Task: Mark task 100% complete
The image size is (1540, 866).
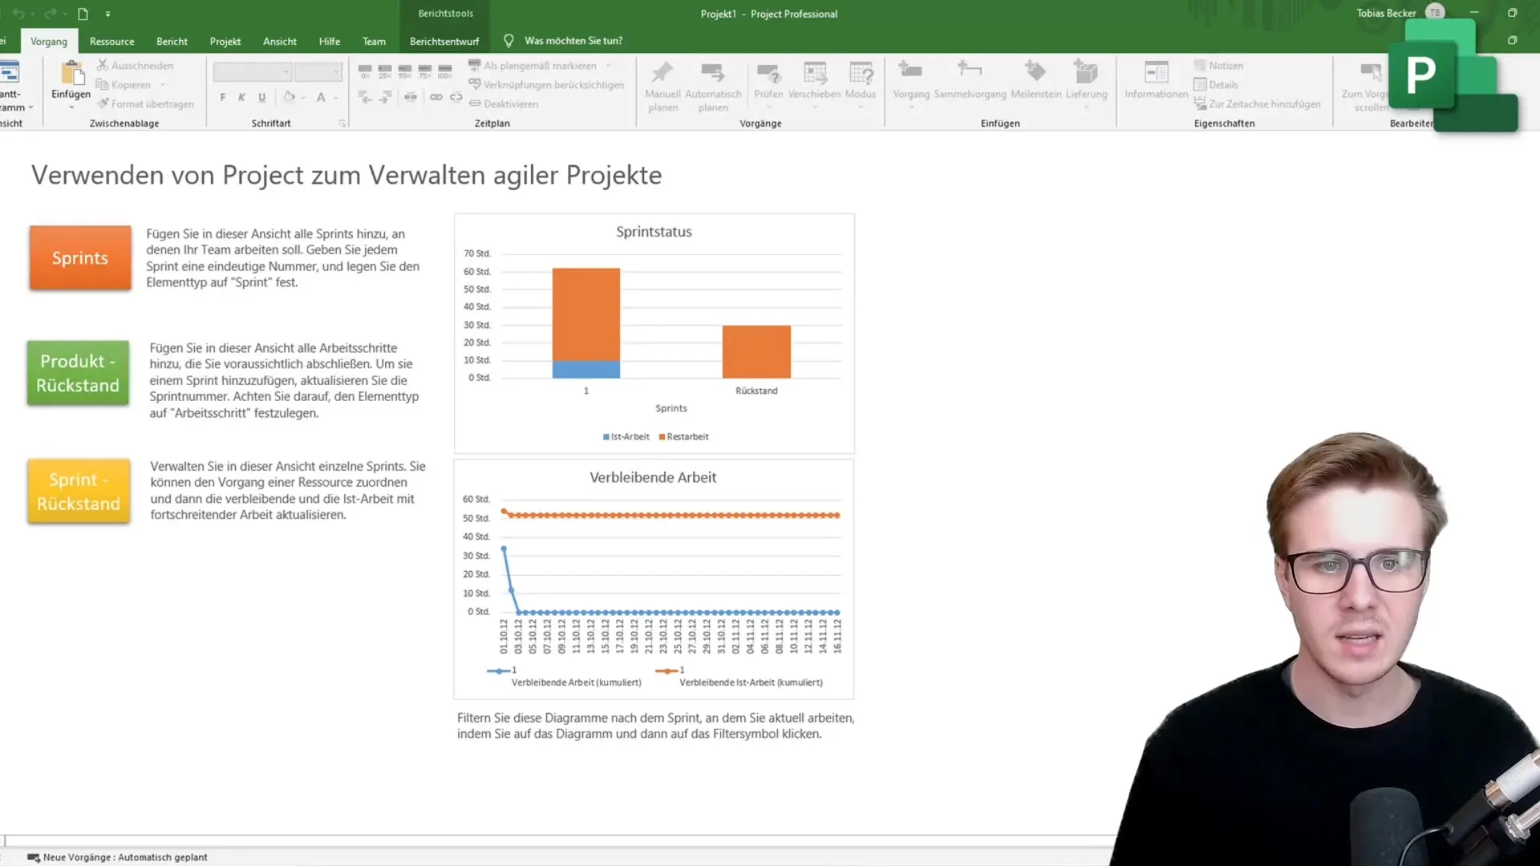Action: 445,71
